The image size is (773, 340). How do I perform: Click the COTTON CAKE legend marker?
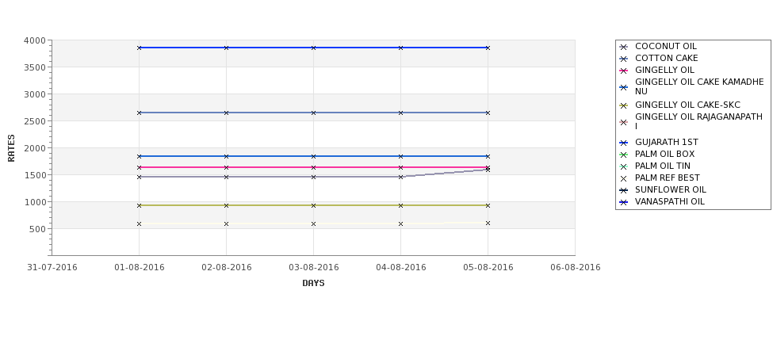(624, 59)
